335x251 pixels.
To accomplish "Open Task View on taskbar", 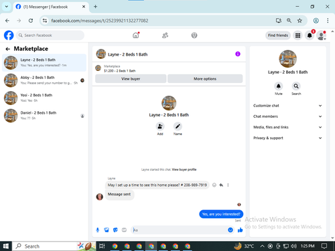I will coord(102,246).
